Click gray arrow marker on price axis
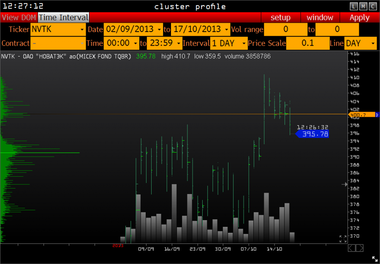The width and height of the screenshot is (380, 264). tap(345, 184)
